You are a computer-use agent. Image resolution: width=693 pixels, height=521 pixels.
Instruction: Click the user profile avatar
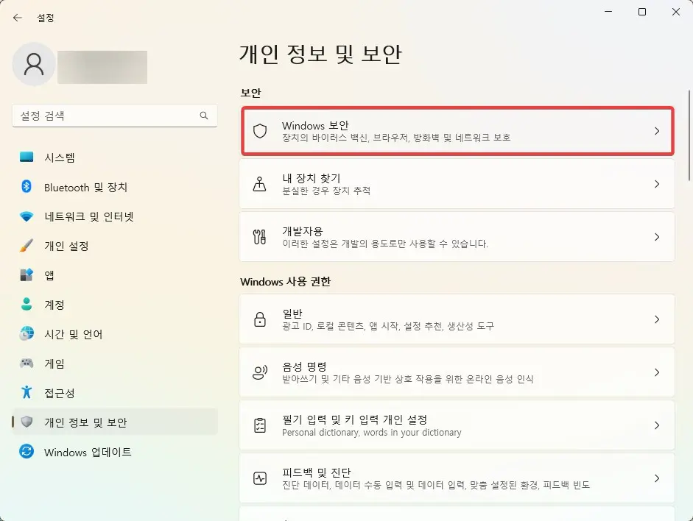[34, 65]
